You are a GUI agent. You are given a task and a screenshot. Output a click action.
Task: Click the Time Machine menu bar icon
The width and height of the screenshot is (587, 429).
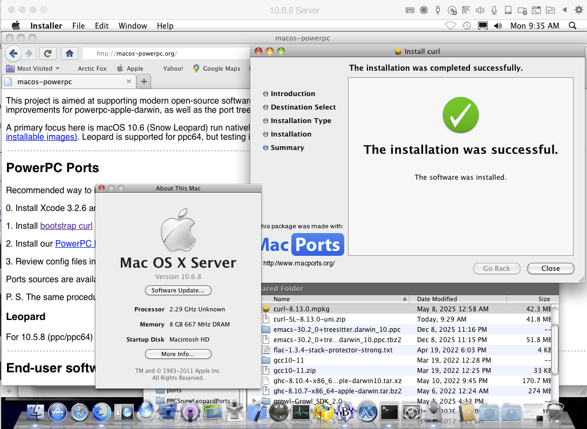click(467, 25)
